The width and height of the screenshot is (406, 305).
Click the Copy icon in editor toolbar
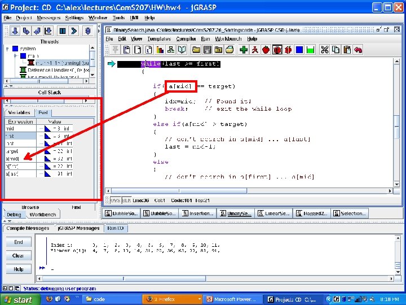click(336, 50)
